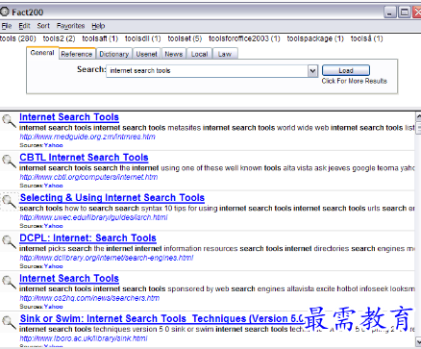Click the uwec.edu library guides URL
The height and width of the screenshot is (349, 421).
pos(93,217)
